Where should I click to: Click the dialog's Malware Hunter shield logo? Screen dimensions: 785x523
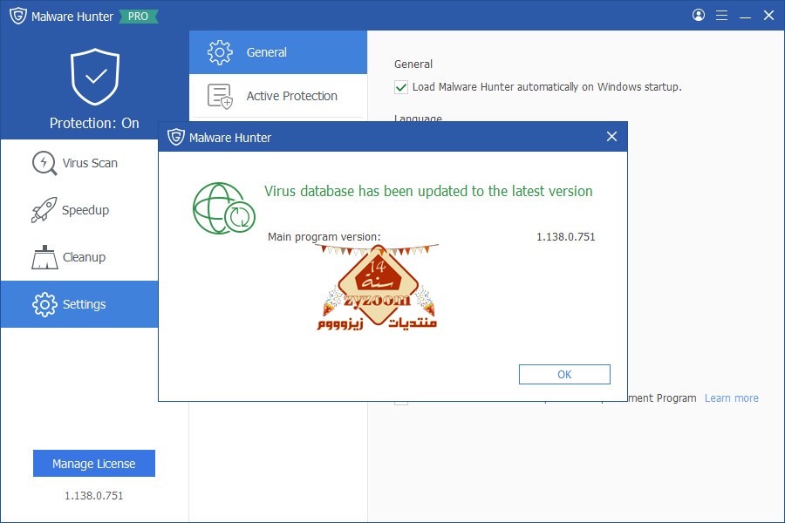click(x=175, y=137)
